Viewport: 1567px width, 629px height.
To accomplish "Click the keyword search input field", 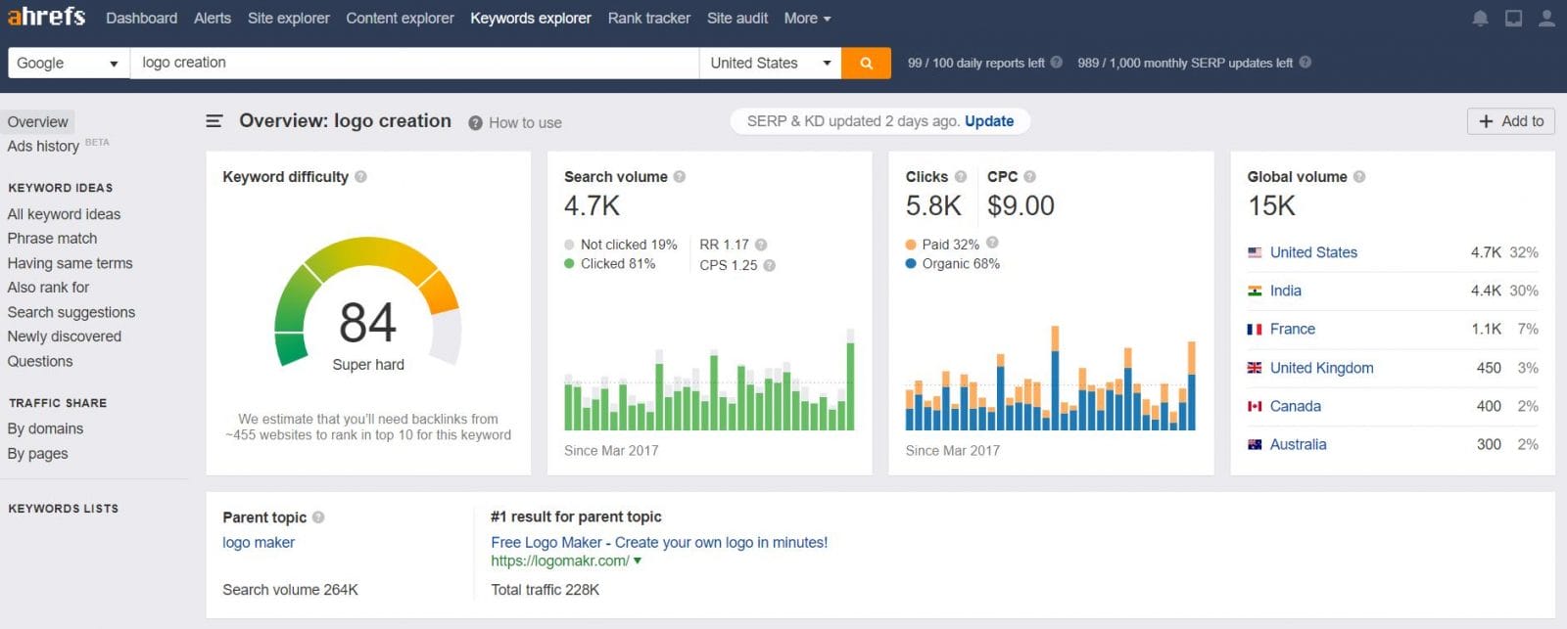I will (414, 63).
